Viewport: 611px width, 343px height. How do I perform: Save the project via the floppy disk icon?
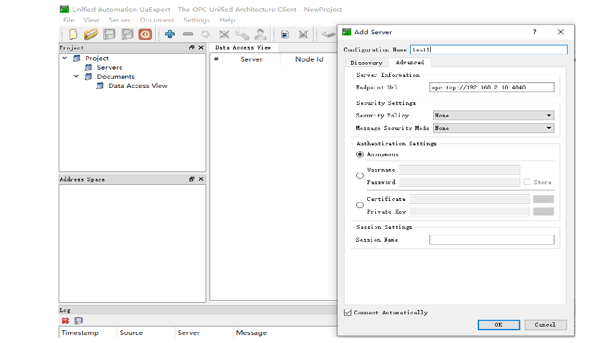(x=109, y=34)
